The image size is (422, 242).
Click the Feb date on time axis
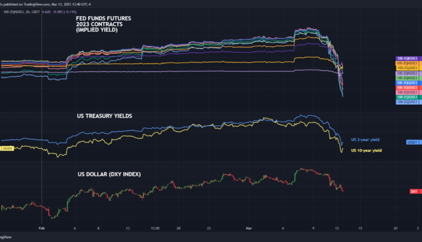41,228
